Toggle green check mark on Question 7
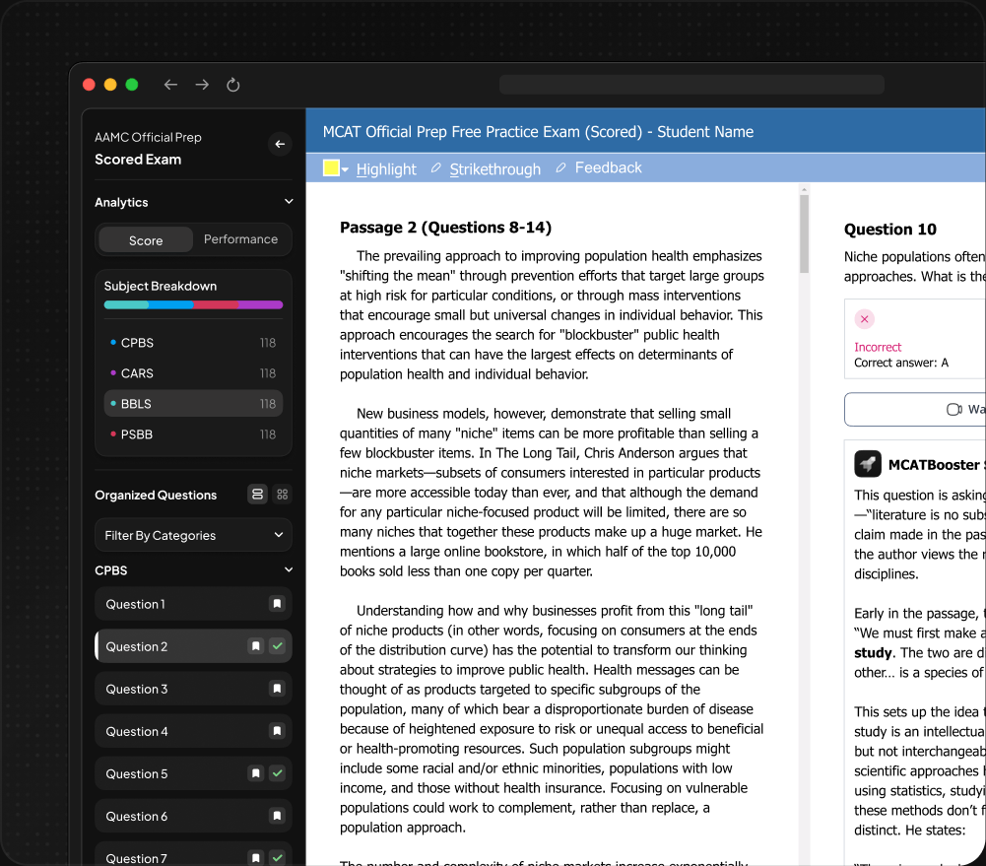This screenshot has height=866, width=986. point(278,858)
